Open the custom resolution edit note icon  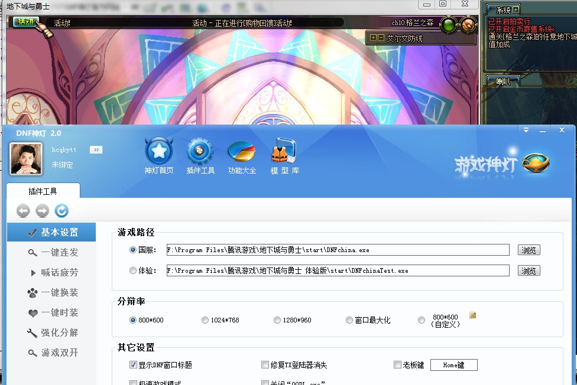tap(473, 315)
